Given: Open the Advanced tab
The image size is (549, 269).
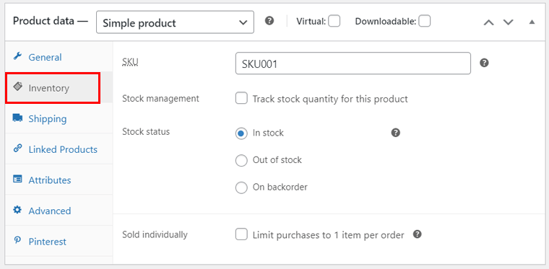Looking at the screenshot, I should tap(59, 211).
